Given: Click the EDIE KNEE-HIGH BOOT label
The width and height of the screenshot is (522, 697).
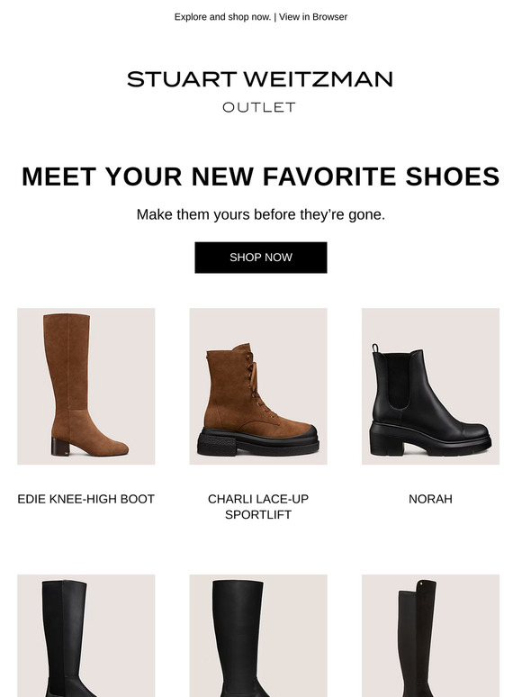Looking at the screenshot, I should coord(86,499).
